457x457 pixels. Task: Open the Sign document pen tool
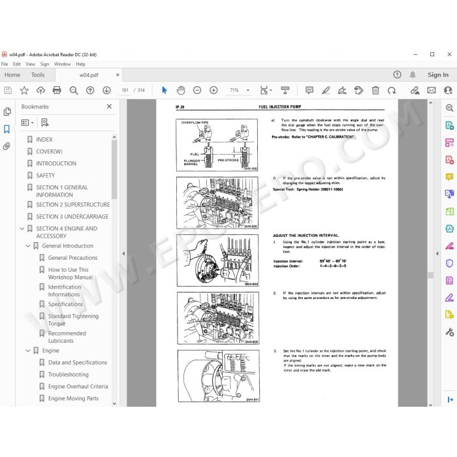click(342, 90)
